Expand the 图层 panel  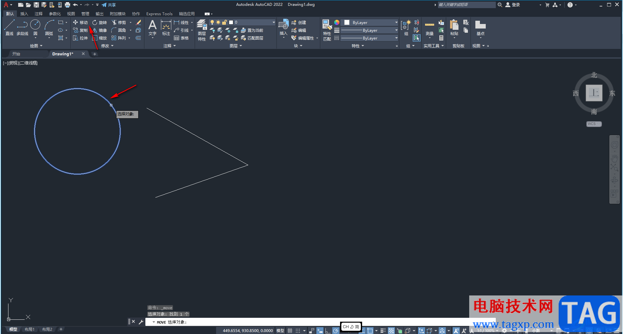point(236,46)
